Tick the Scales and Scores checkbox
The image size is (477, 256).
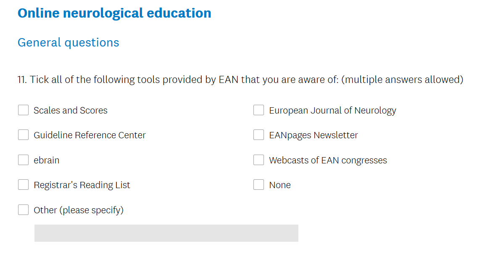(23, 110)
